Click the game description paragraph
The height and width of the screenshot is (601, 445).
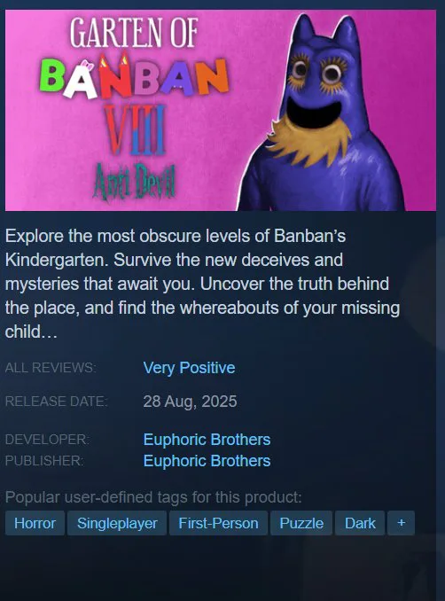(x=202, y=284)
